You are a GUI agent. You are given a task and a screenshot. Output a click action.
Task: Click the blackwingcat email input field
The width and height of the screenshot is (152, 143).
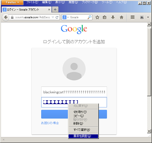pos(74,92)
